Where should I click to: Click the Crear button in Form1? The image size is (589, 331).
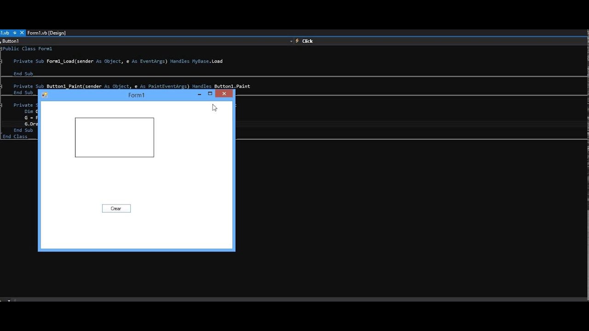[x=116, y=209]
